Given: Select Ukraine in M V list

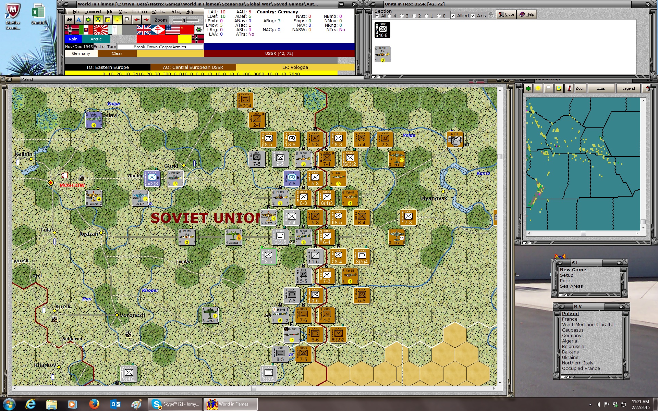Looking at the screenshot, I should pos(570,358).
